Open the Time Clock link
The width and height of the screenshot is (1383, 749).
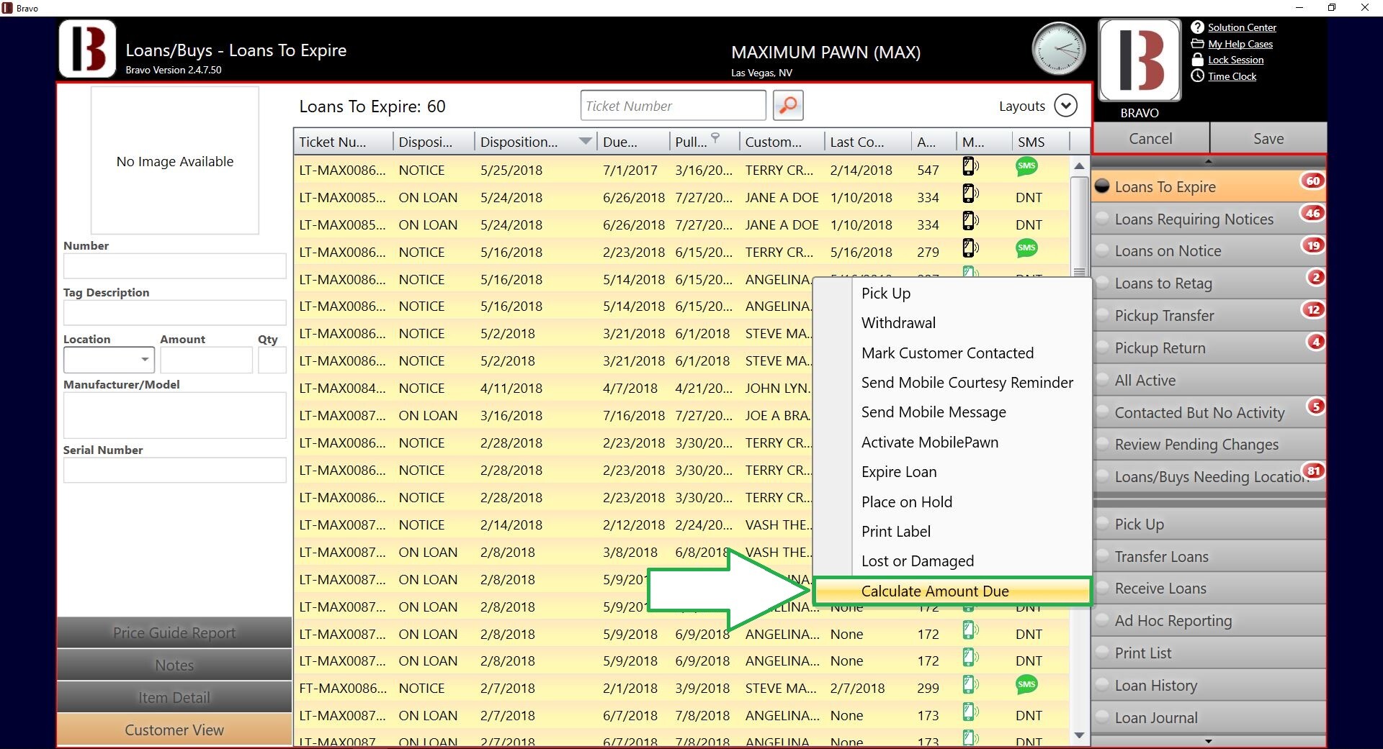click(x=1232, y=76)
